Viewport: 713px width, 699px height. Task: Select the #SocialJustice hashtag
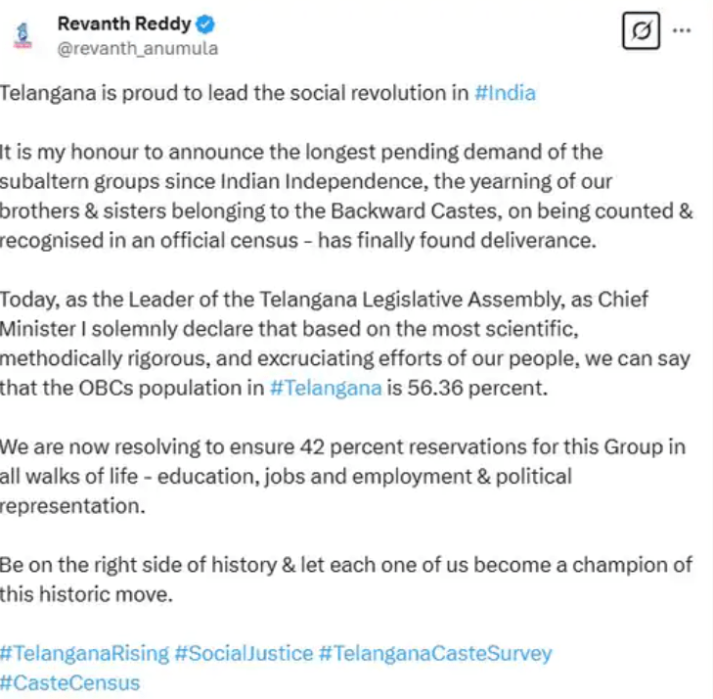245,653
